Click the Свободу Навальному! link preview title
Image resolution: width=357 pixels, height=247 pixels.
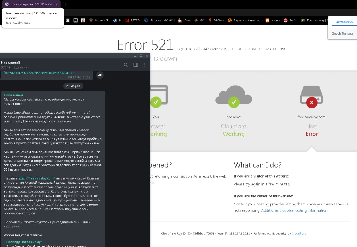(x=24, y=242)
